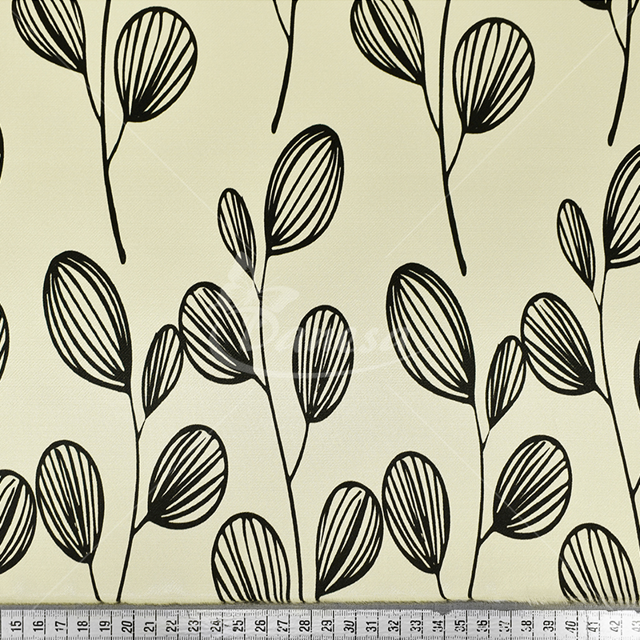Click the large leaf right of the watermark

[x=430, y=332]
